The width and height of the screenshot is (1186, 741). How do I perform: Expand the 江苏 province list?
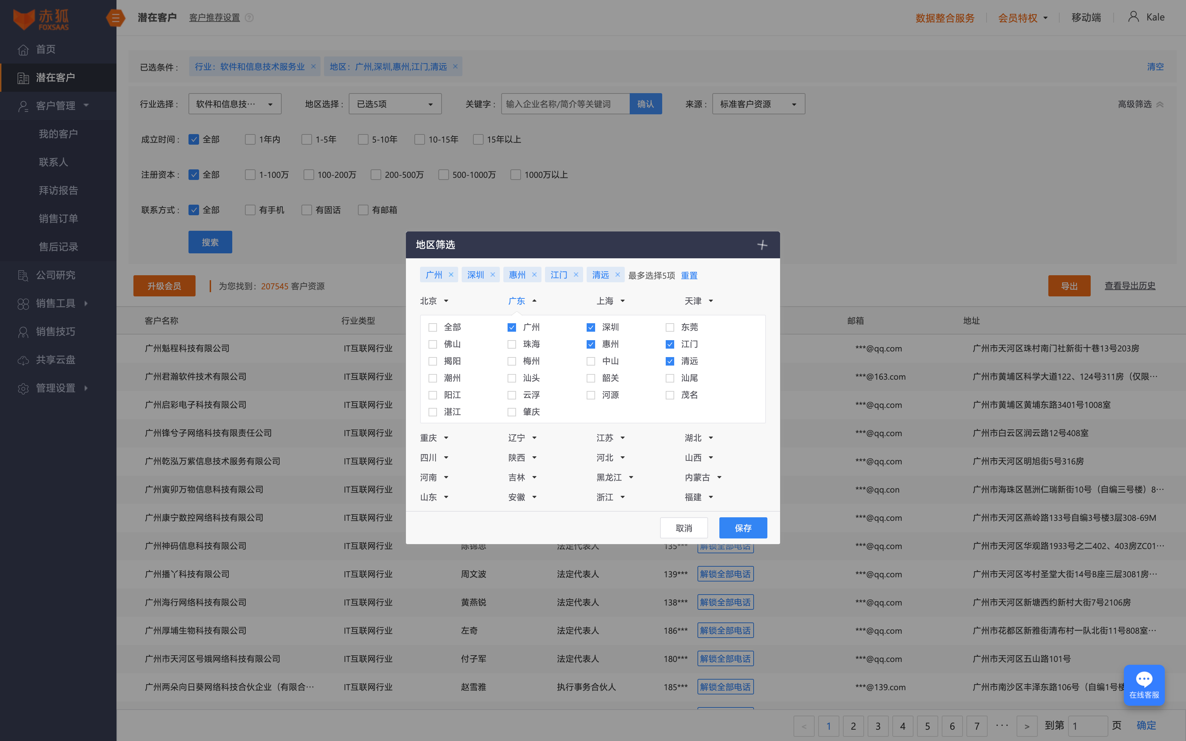[610, 438]
